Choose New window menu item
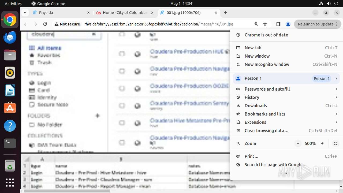The width and height of the screenshot is (343, 193). [x=286, y=56]
